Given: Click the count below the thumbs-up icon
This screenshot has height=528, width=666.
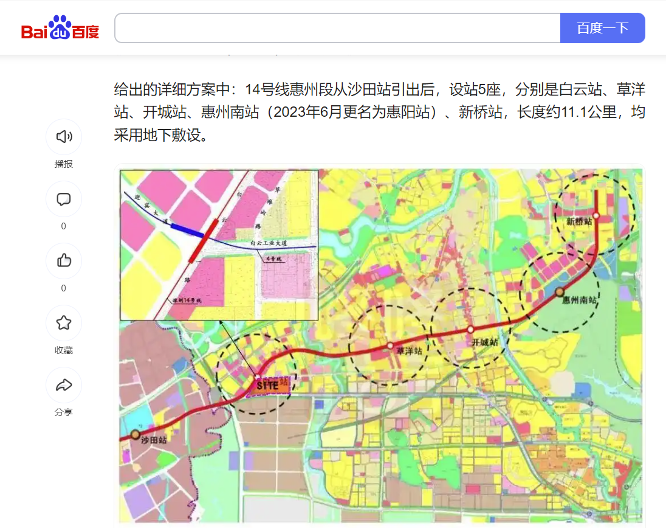Looking at the screenshot, I should click(64, 288).
